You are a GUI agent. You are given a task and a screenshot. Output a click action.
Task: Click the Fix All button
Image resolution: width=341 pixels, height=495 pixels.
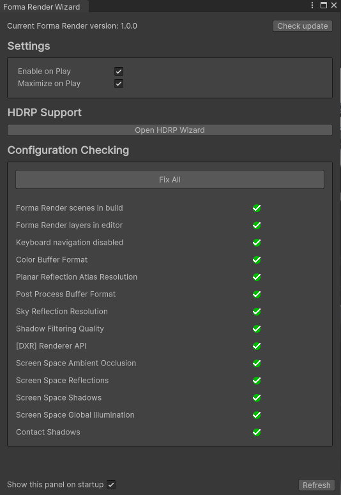point(170,179)
